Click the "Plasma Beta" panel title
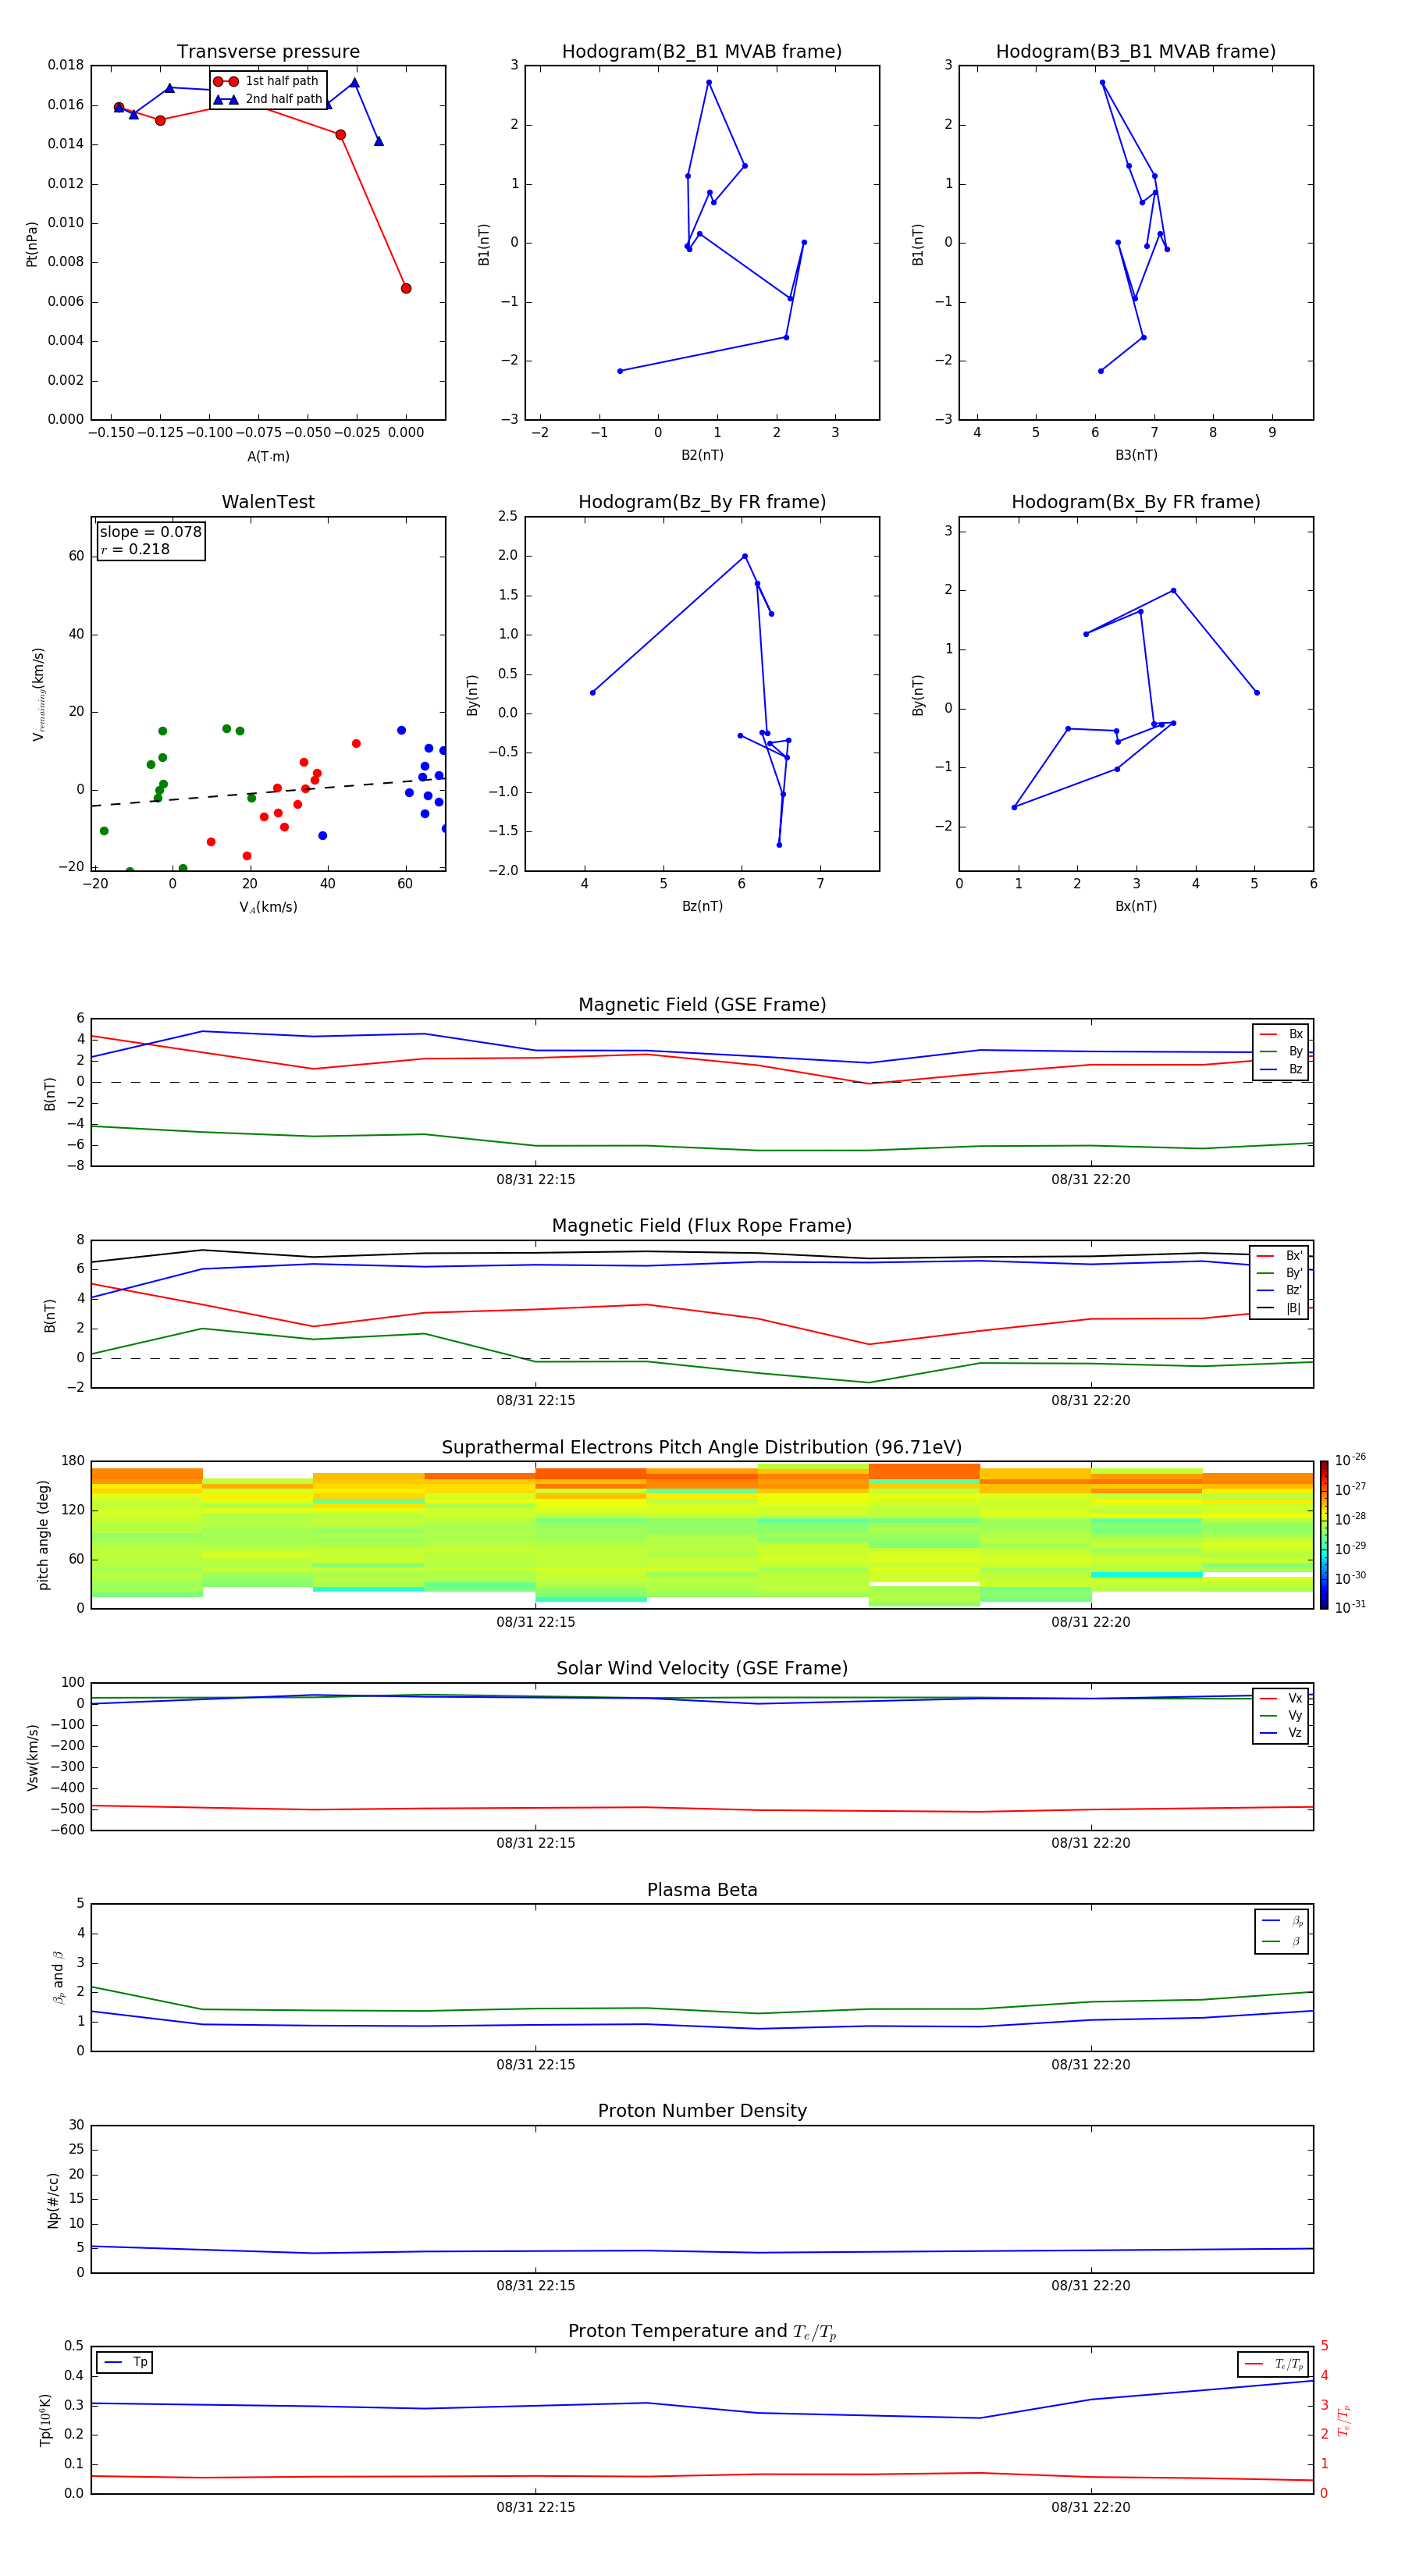Viewport: 1405px width, 2576px height. click(702, 1891)
